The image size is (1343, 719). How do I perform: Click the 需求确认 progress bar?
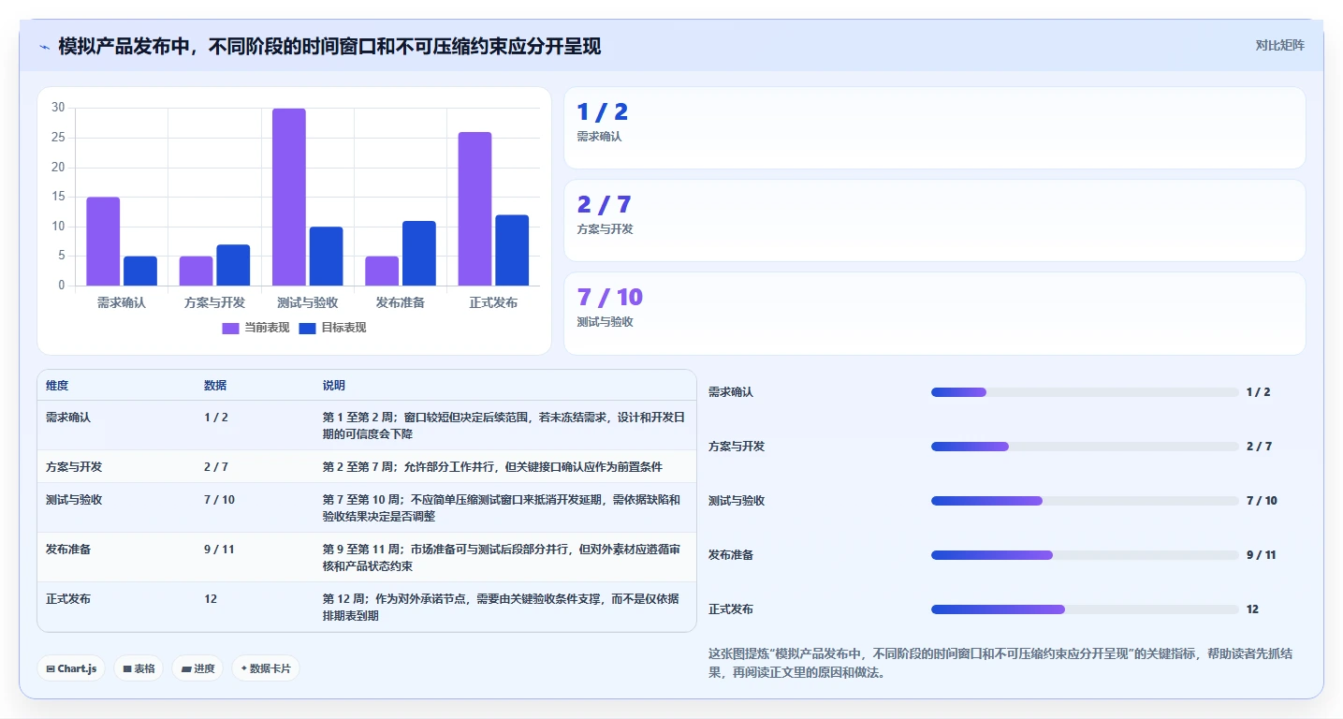[x=1085, y=392]
